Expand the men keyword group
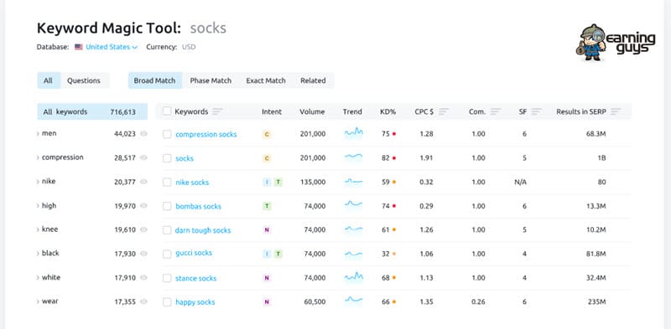 pyautogui.click(x=38, y=134)
